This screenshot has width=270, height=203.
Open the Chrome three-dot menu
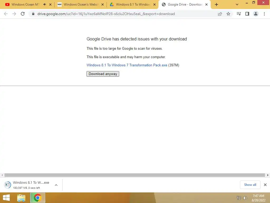(x=264, y=14)
